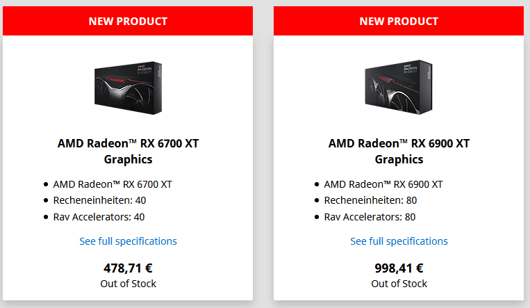Click the RX 6900 XT box image

399,87
